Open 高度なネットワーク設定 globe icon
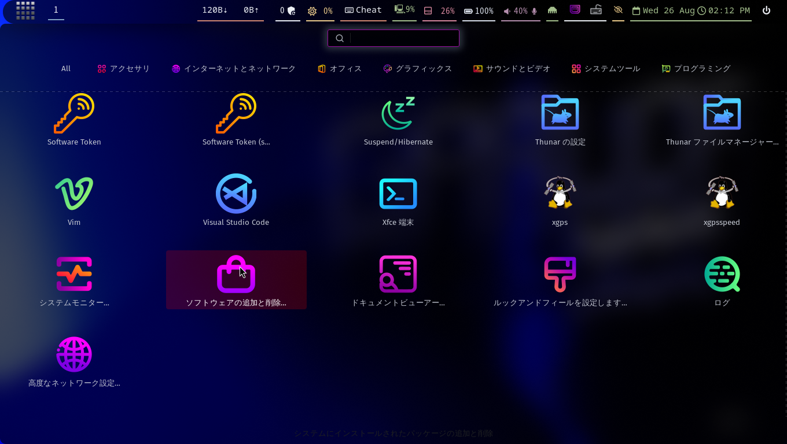The height and width of the screenshot is (444, 787). [x=74, y=354]
